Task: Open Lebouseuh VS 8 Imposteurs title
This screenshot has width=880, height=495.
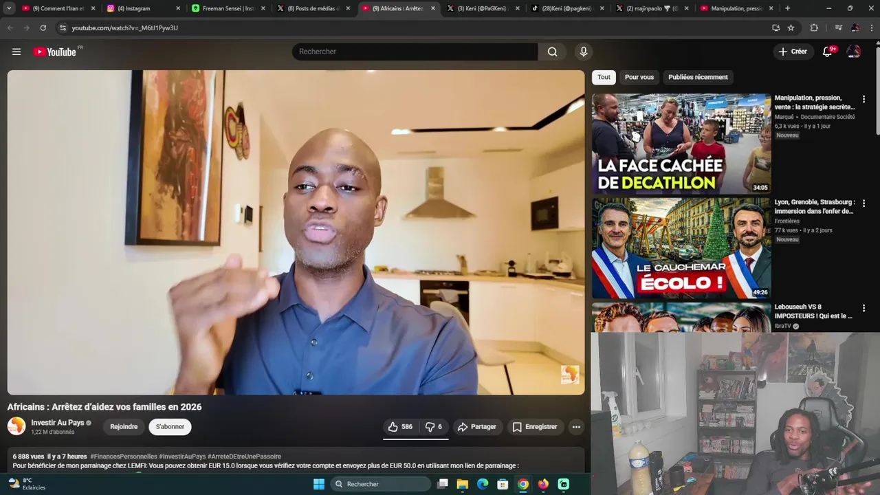Action: [x=813, y=311]
